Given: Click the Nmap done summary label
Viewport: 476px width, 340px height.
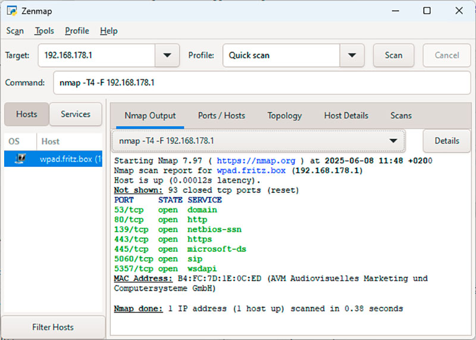Looking at the screenshot, I should (x=138, y=308).
